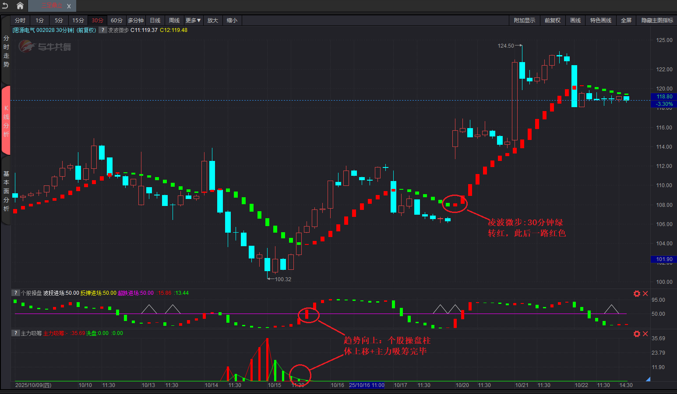Close the 主力吸筹 indicator panel
677x394 pixels.
(645, 334)
